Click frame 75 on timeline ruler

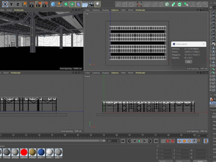156,135
